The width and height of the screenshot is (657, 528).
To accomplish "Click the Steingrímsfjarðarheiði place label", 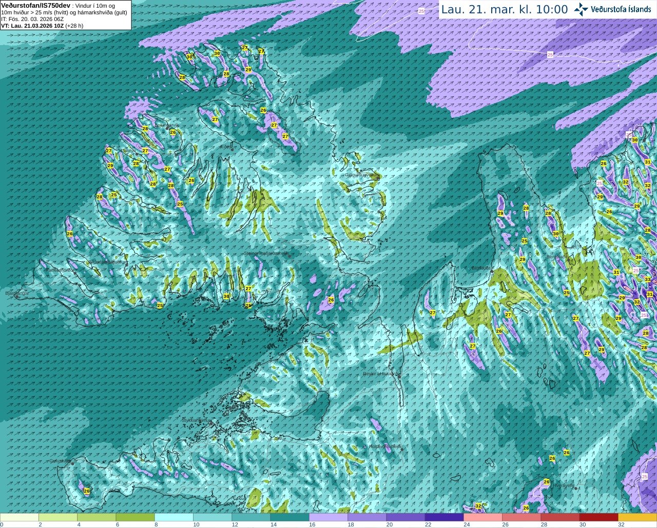I will 266,253.
